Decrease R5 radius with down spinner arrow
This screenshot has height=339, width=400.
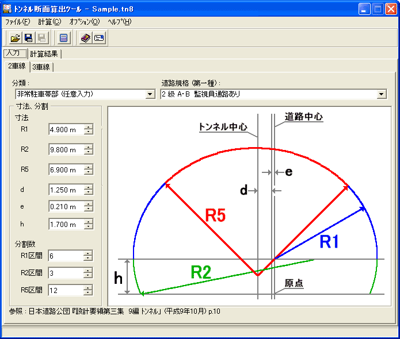[89, 172]
